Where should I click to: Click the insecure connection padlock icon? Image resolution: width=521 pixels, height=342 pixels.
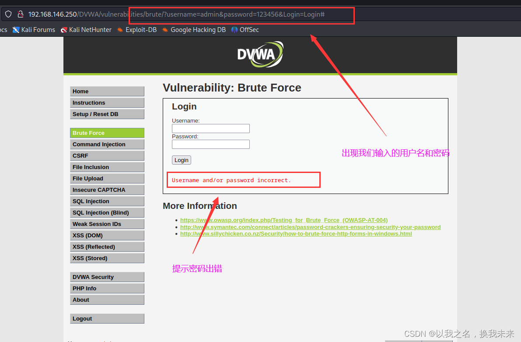pyautogui.click(x=21, y=14)
